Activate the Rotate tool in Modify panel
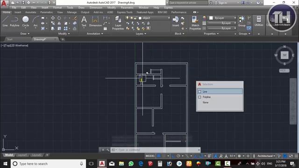Viewport: 299px width, 168px height. point(59,18)
